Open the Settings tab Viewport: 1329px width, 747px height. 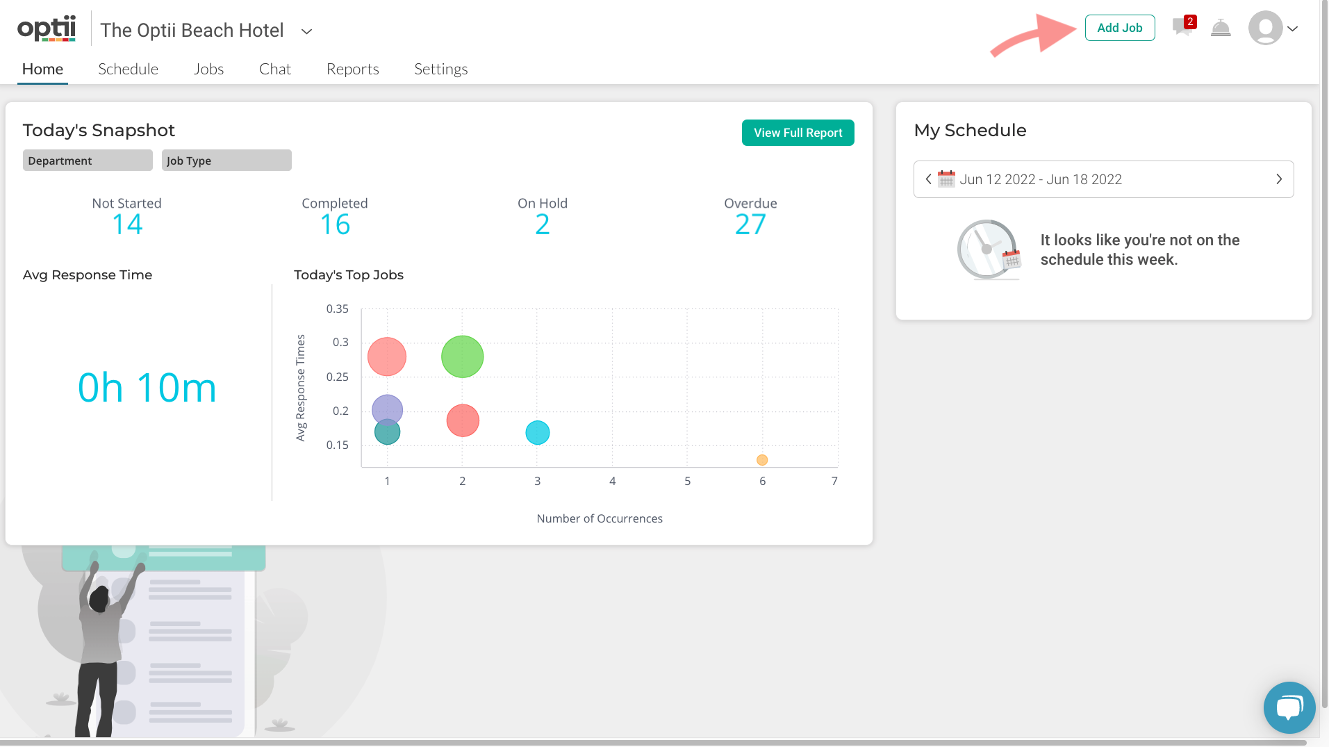441,69
